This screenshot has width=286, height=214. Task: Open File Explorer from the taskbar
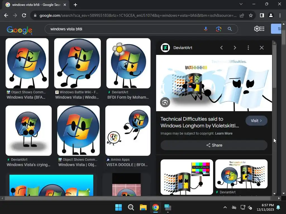pos(143,207)
